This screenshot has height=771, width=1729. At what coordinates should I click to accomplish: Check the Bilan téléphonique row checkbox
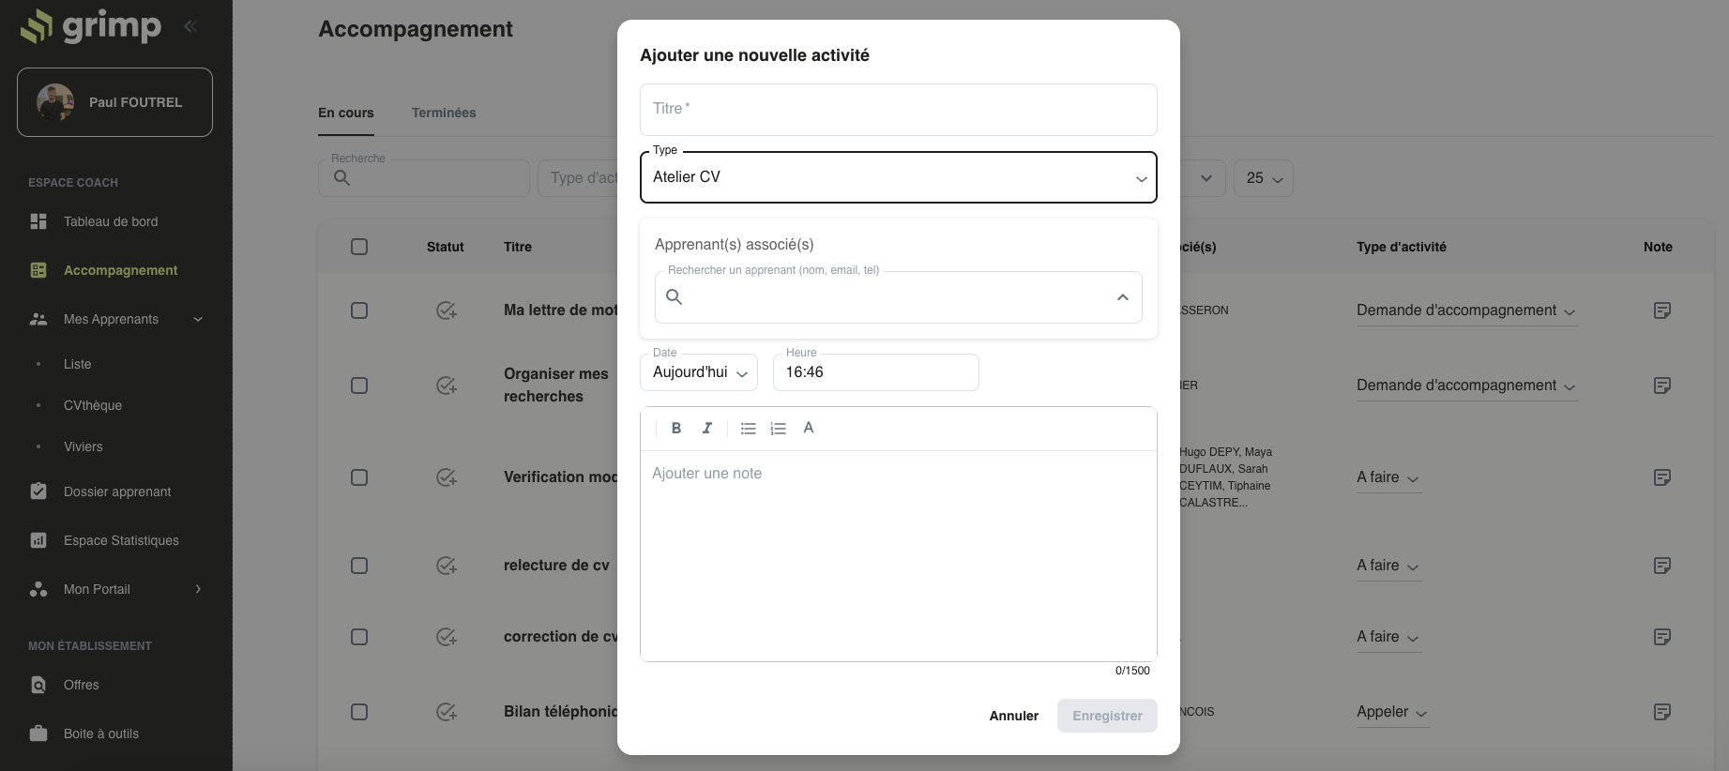click(359, 712)
